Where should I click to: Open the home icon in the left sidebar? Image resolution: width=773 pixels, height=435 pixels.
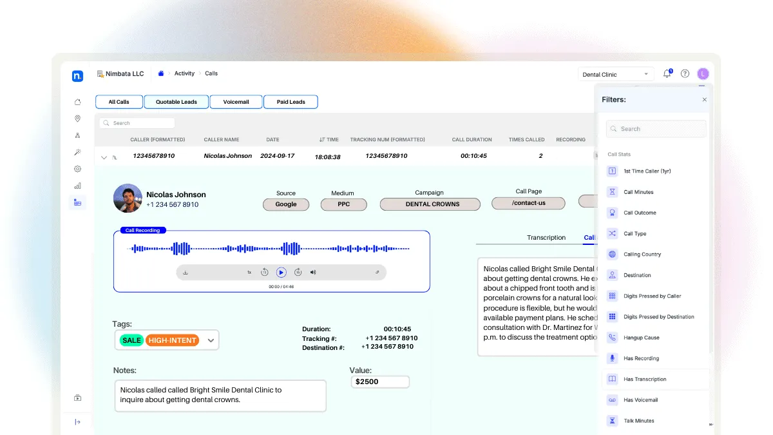click(77, 102)
